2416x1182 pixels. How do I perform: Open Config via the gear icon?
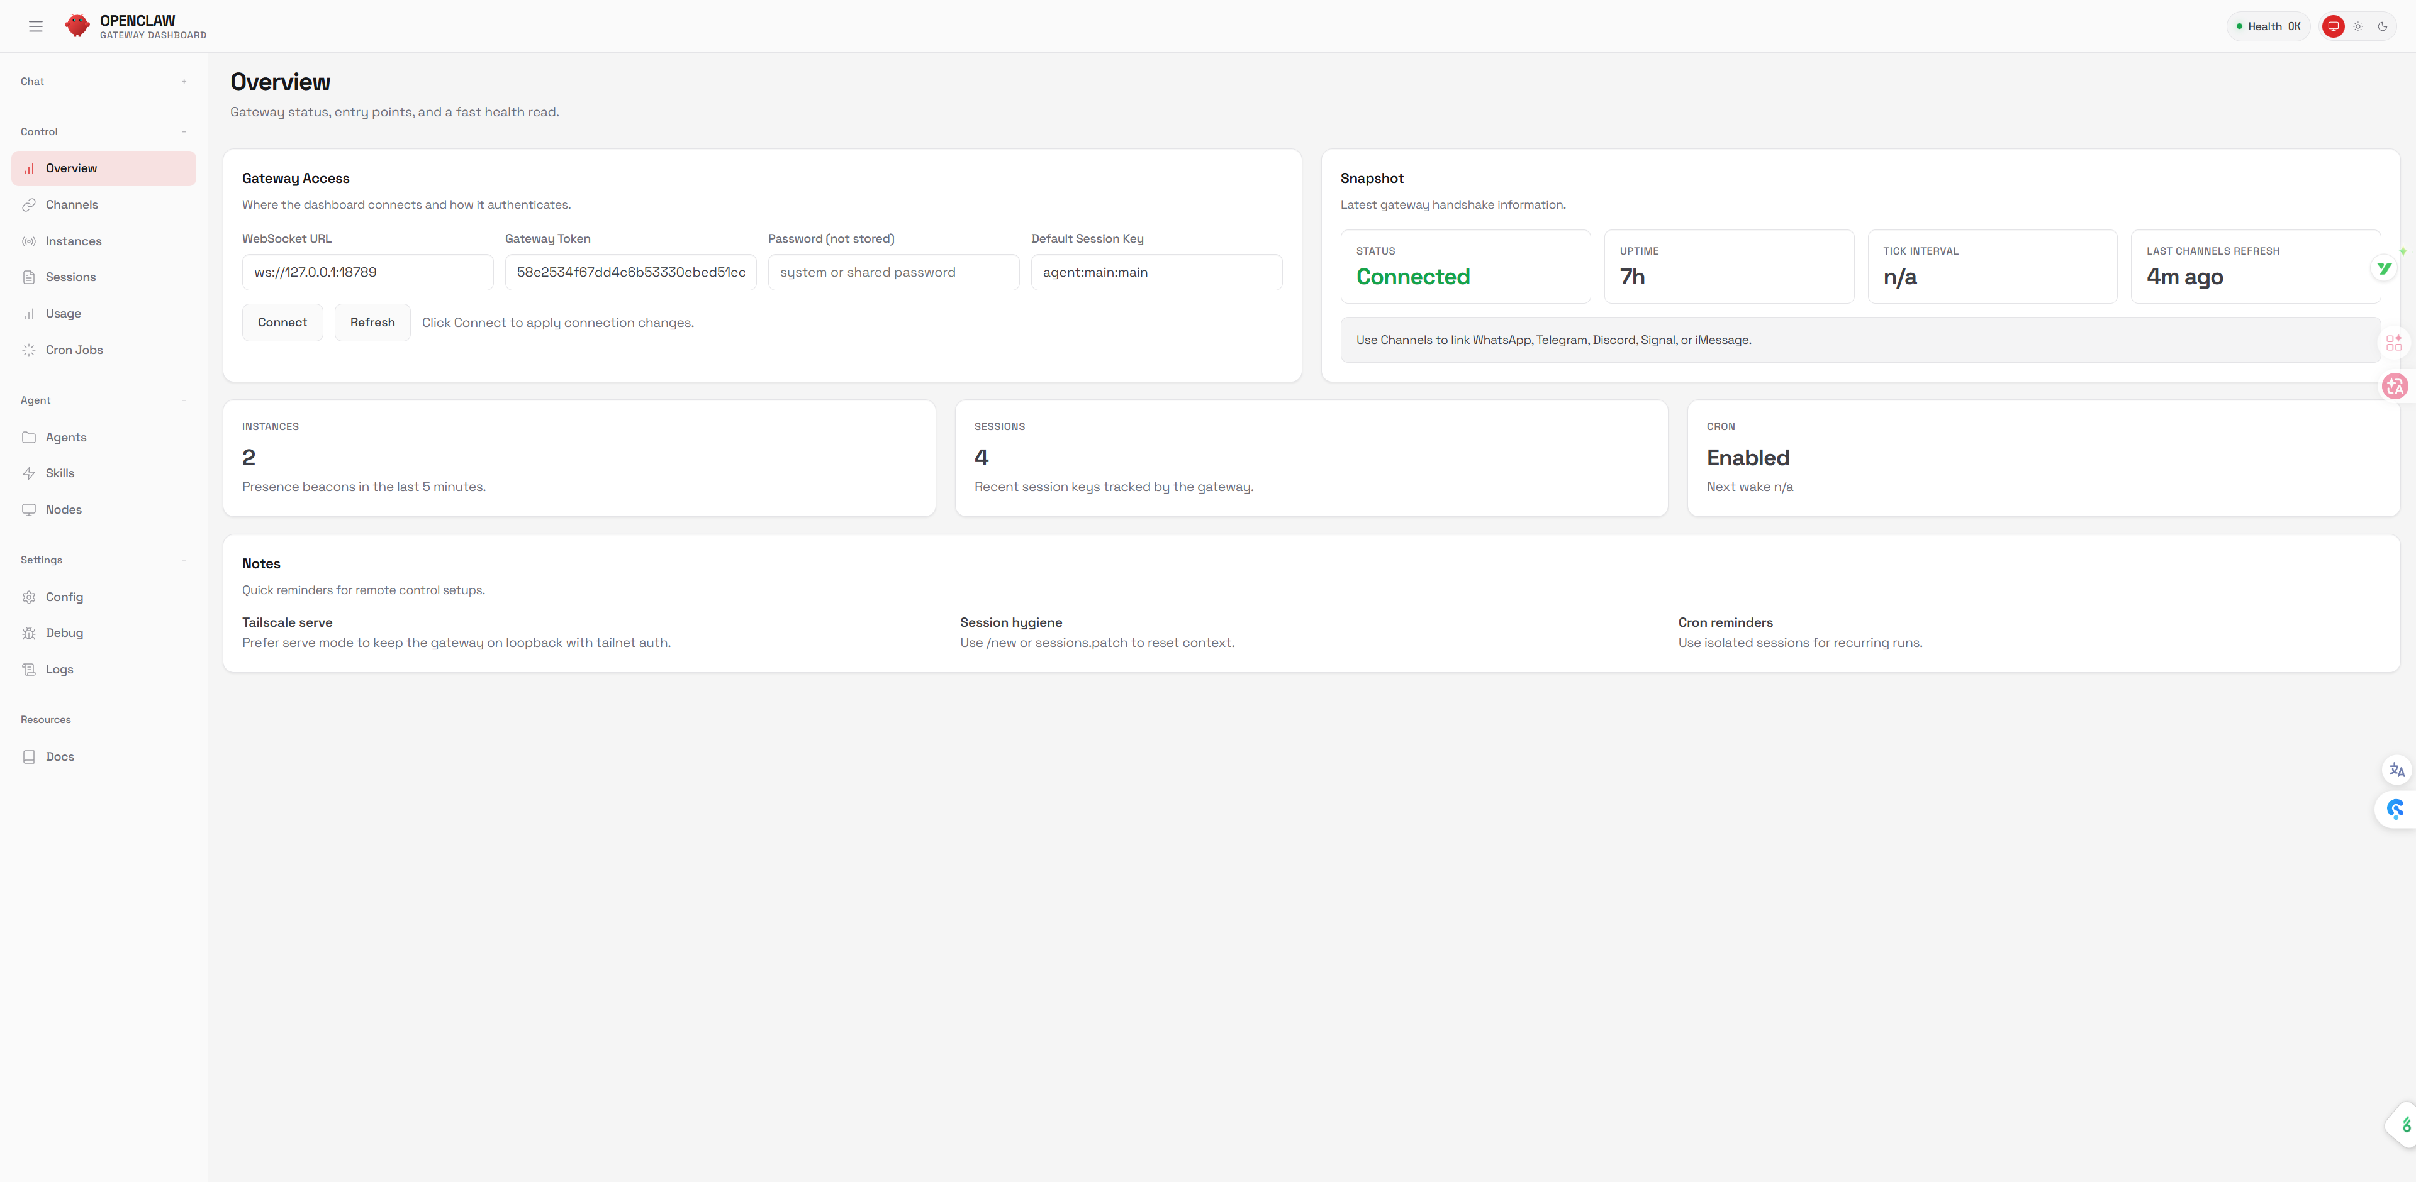tap(29, 596)
